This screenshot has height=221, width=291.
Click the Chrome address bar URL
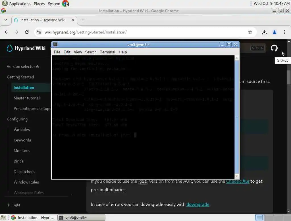pos(86,32)
